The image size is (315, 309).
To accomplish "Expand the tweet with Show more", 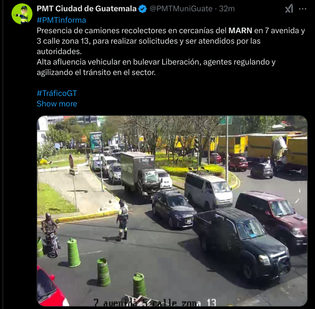I will [x=57, y=104].
